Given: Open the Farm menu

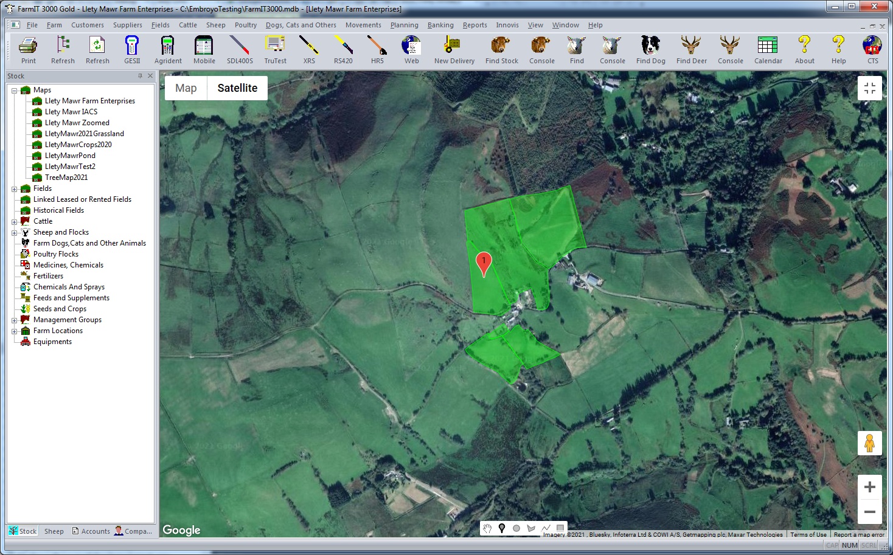Looking at the screenshot, I should click(54, 25).
